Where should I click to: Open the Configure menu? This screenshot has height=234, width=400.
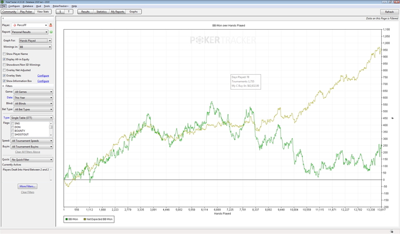14,6
